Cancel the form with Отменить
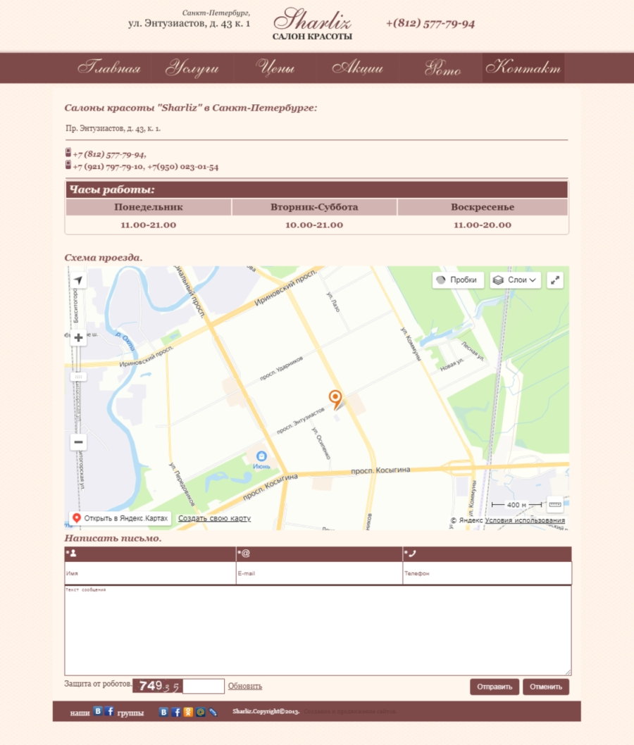This screenshot has width=634, height=745. [546, 687]
